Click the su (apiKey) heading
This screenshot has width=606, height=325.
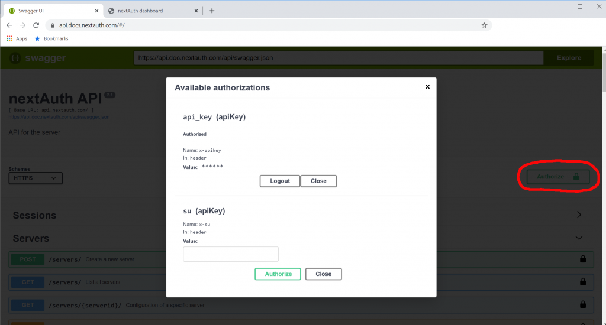click(204, 211)
